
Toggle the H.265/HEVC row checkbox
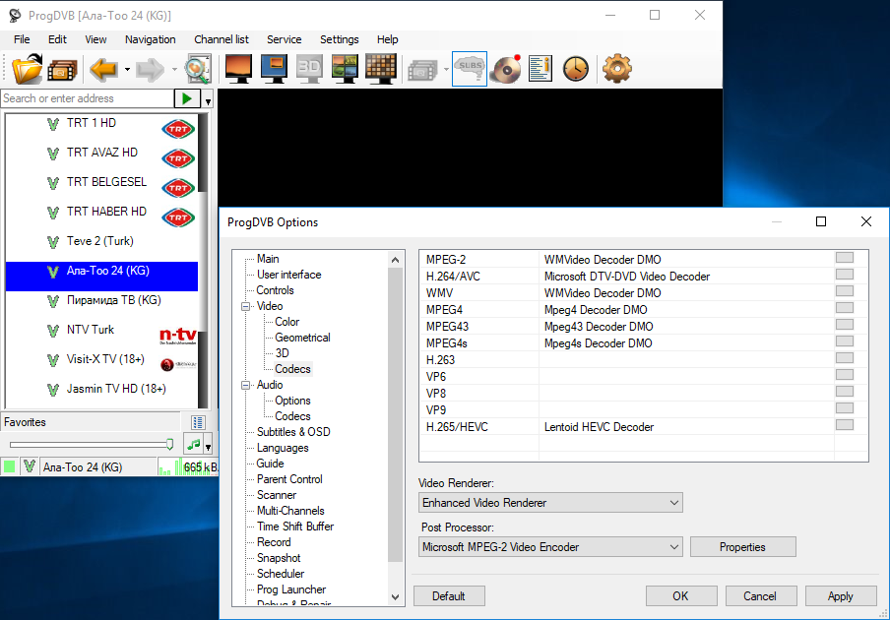pos(845,425)
